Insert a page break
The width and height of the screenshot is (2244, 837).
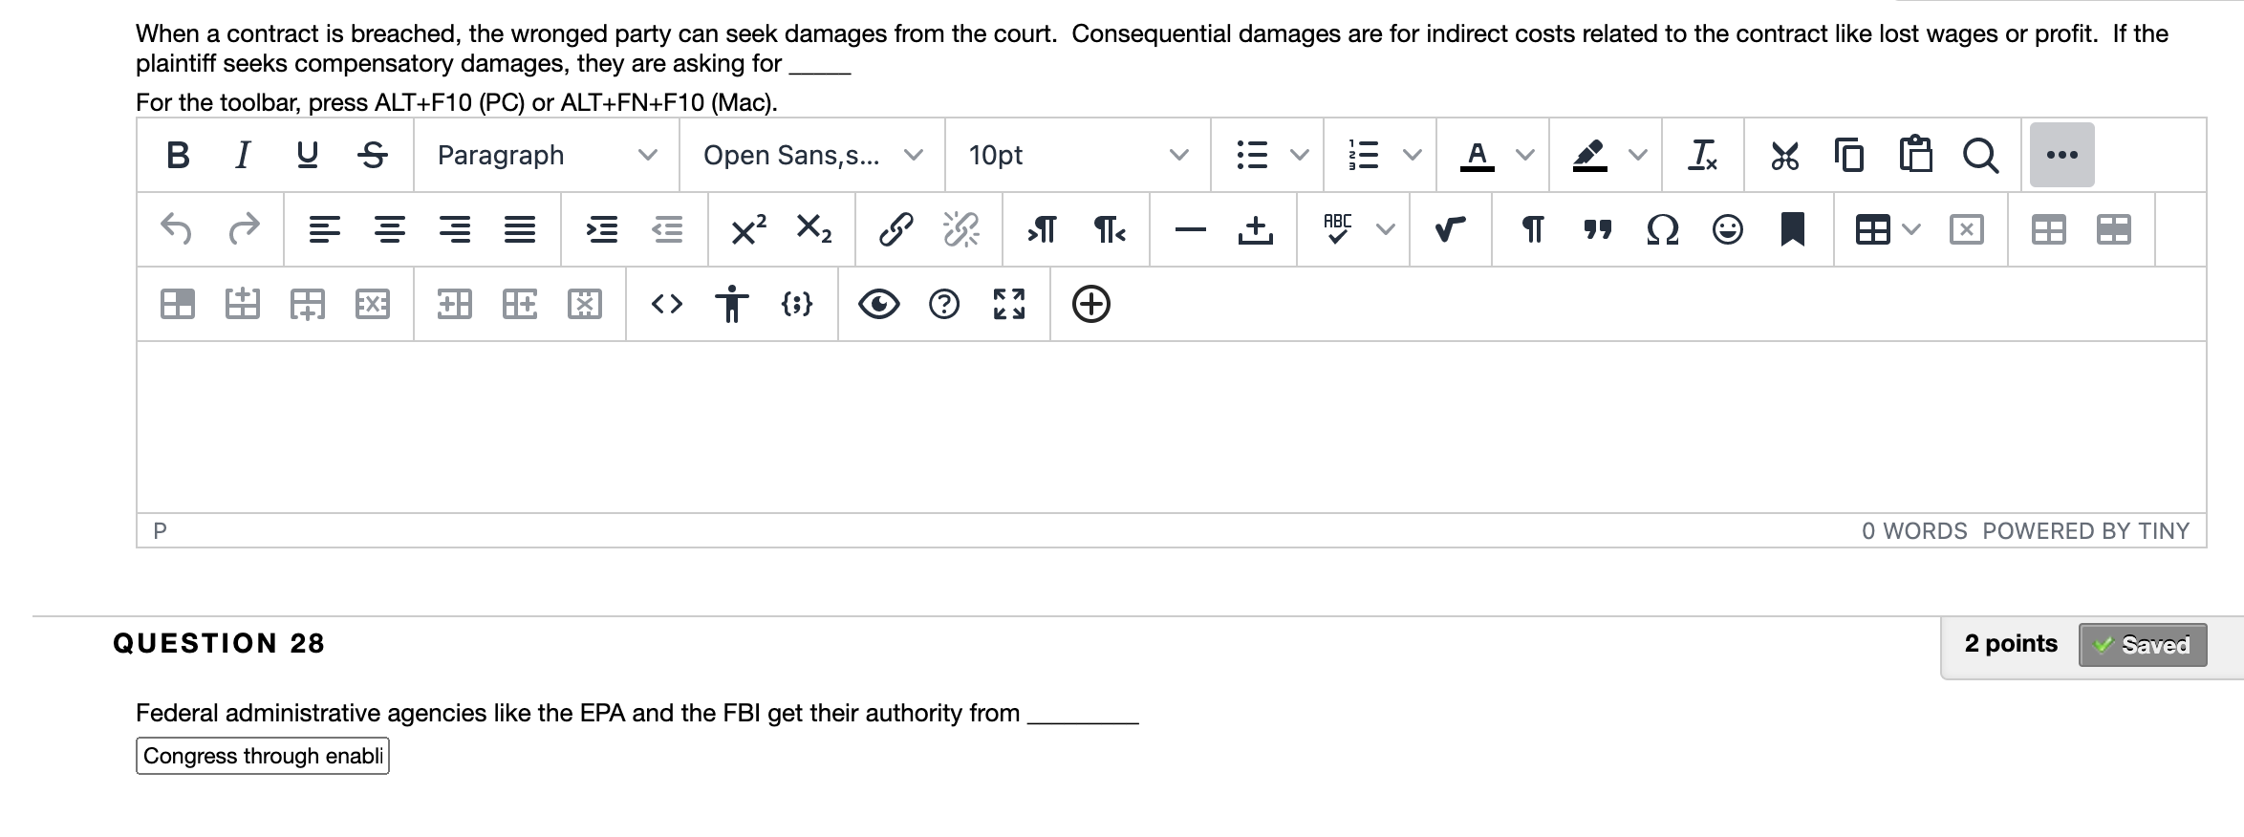[x=1255, y=229]
